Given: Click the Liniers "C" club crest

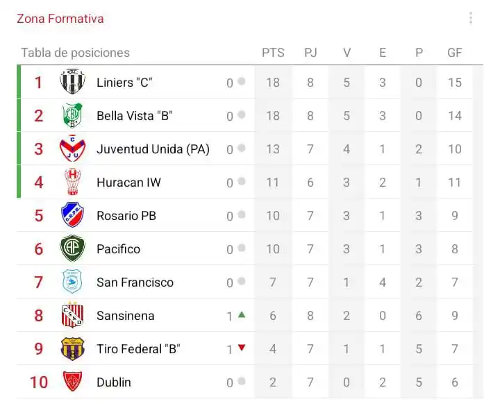Looking at the screenshot, I should [72, 81].
